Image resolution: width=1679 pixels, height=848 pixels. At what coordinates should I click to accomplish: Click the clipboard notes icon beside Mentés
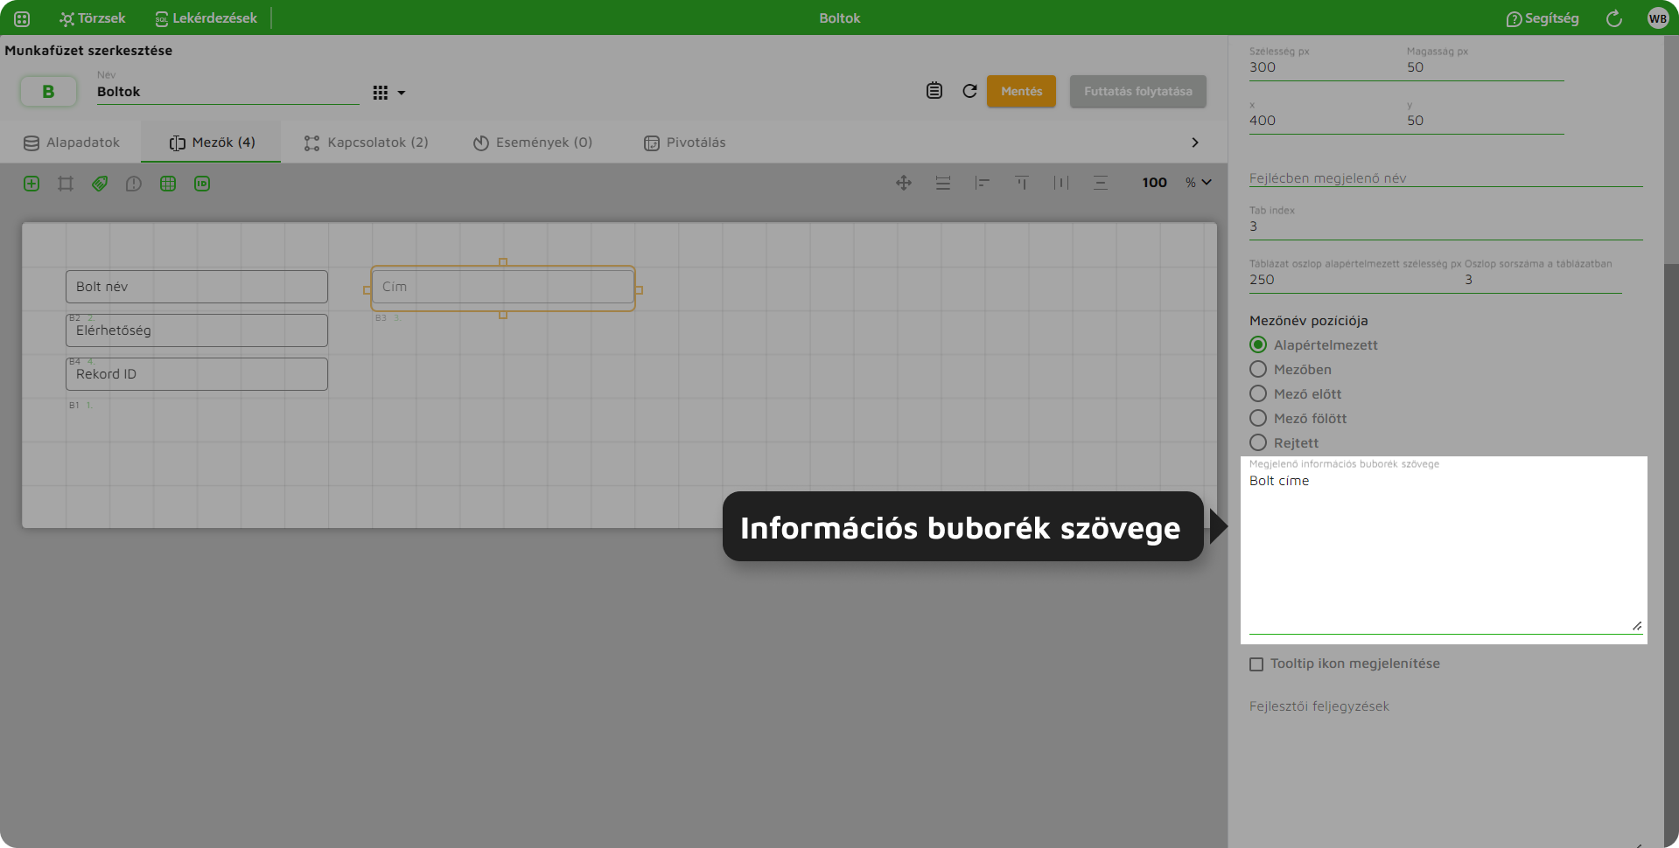tap(934, 91)
